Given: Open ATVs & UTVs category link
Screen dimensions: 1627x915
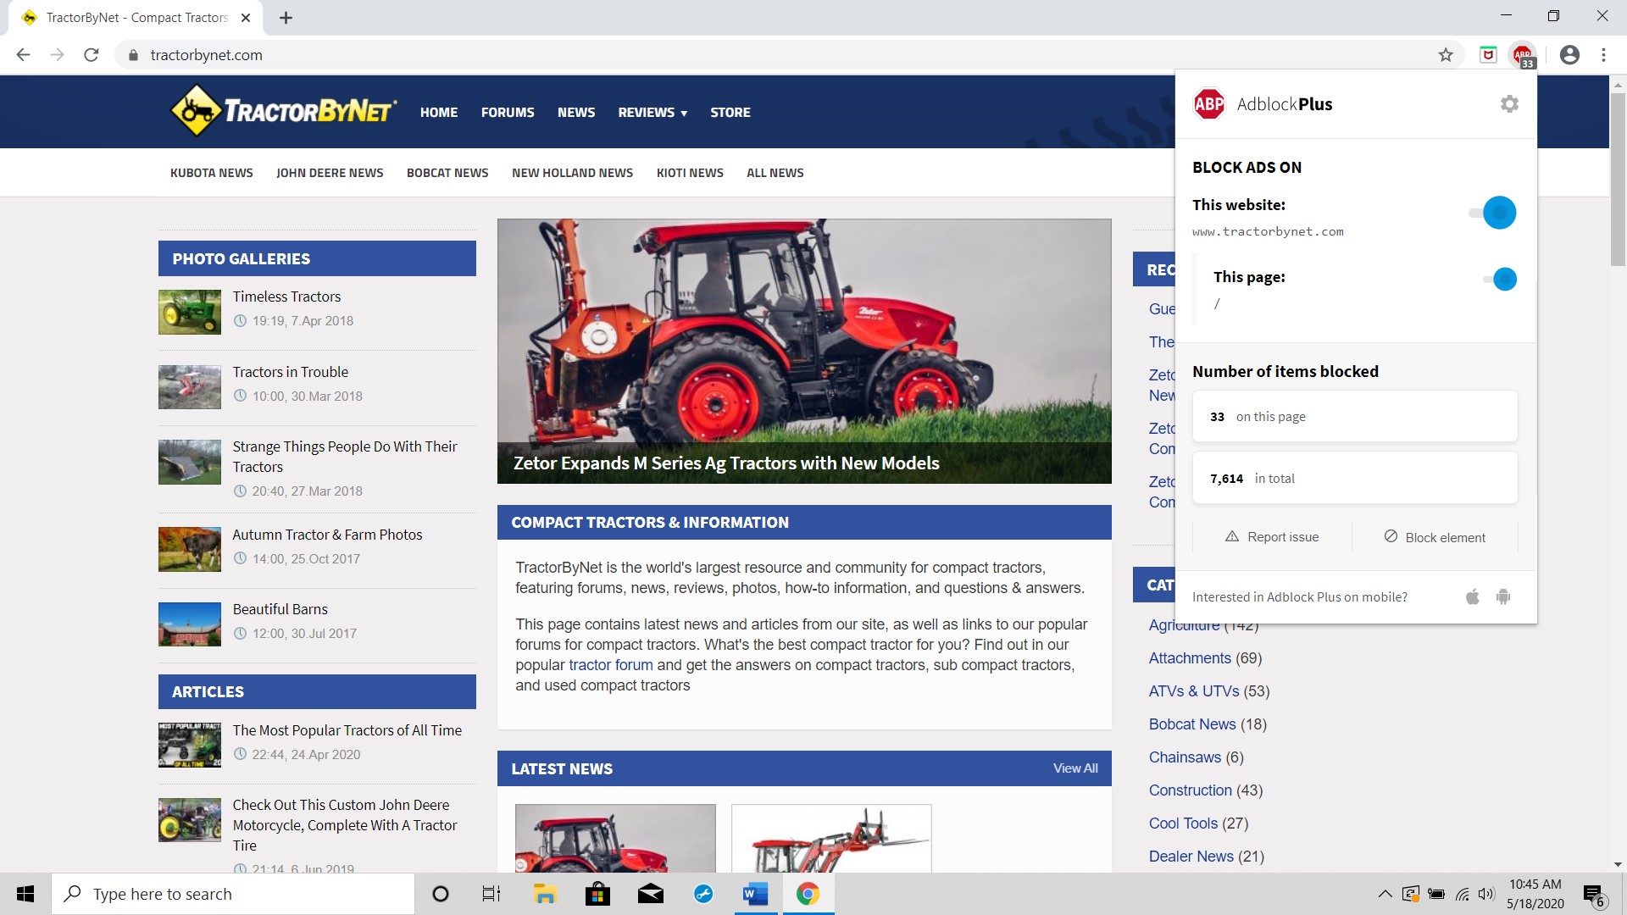Looking at the screenshot, I should pos(1194,691).
